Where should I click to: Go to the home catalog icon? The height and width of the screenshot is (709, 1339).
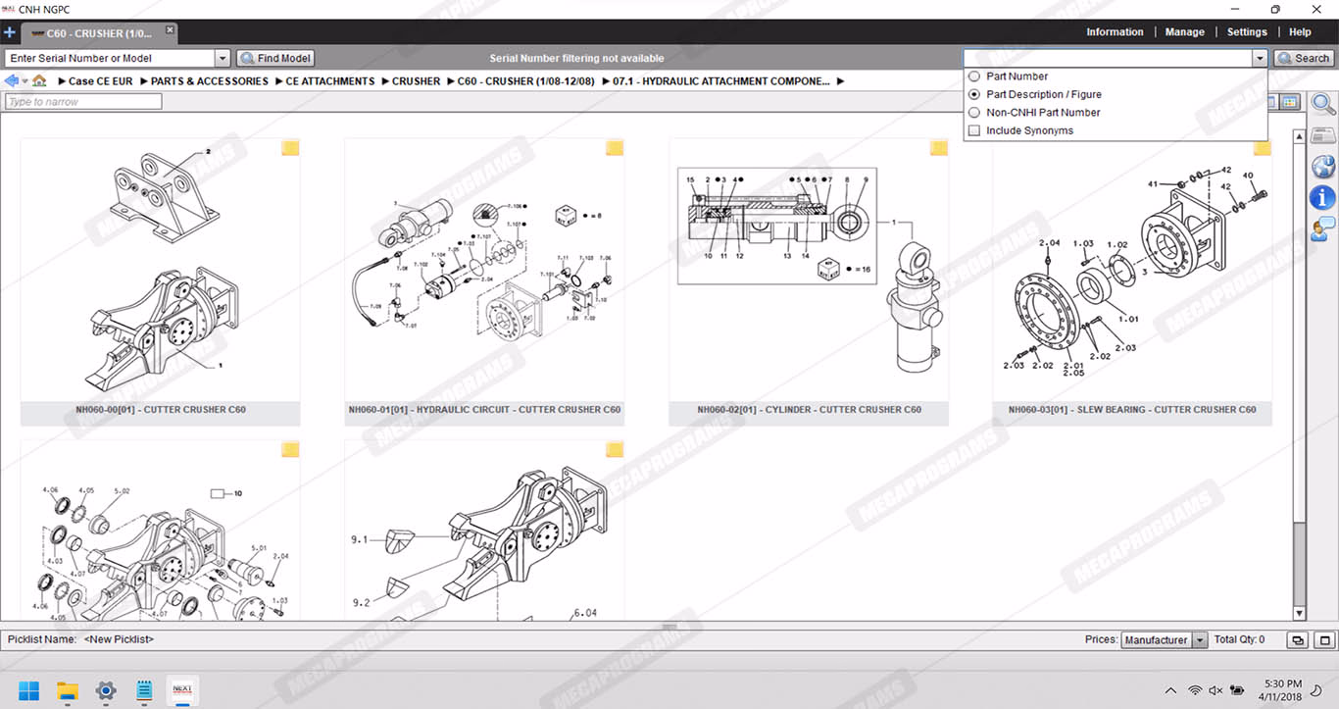39,81
